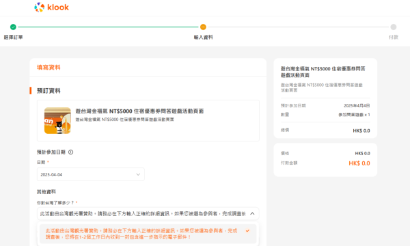Click the orange 輸入資料 step indicator
The height and width of the screenshot is (246, 410).
point(203,27)
